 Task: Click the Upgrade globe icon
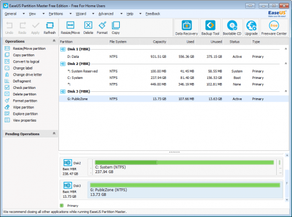[251, 26]
